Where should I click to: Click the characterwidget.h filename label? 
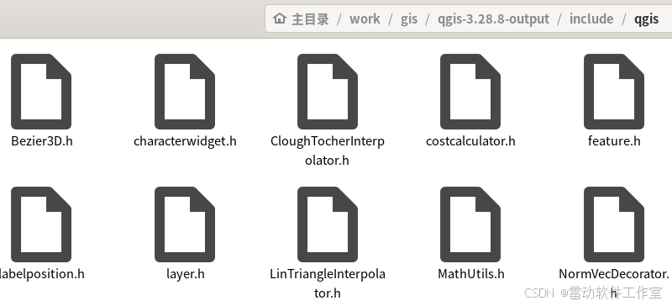pos(185,141)
